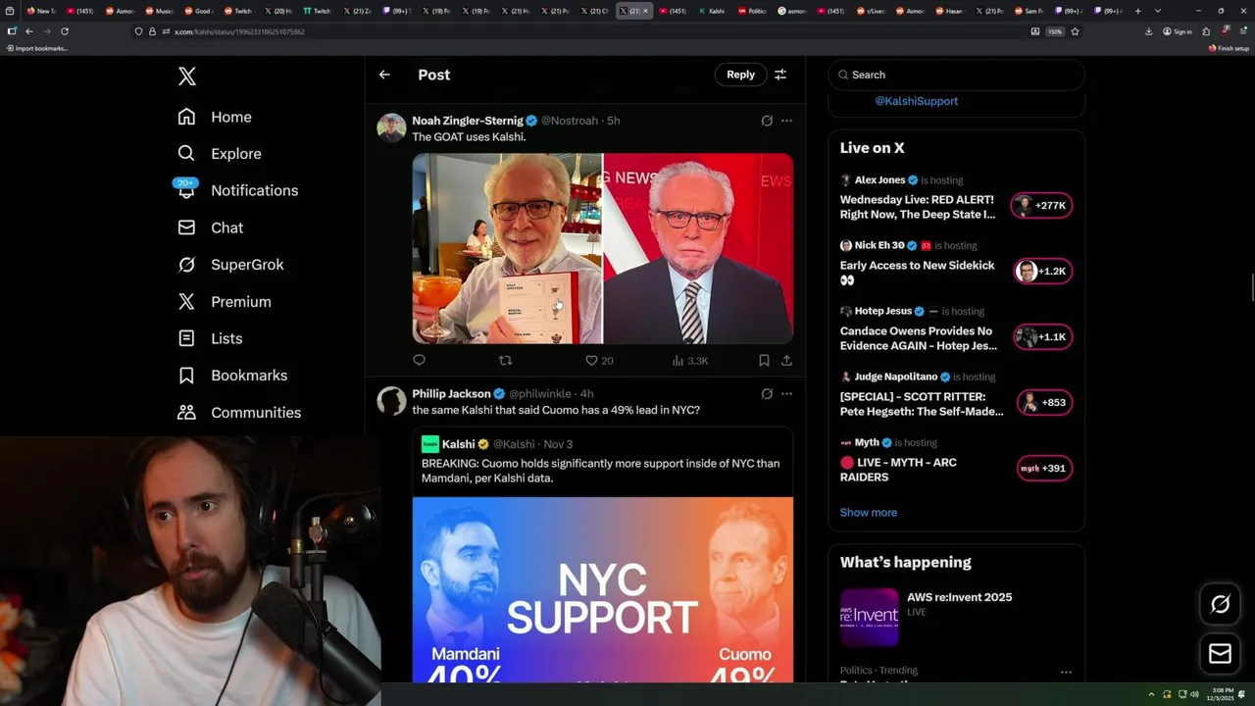Reply to Noah's post

pos(419,361)
